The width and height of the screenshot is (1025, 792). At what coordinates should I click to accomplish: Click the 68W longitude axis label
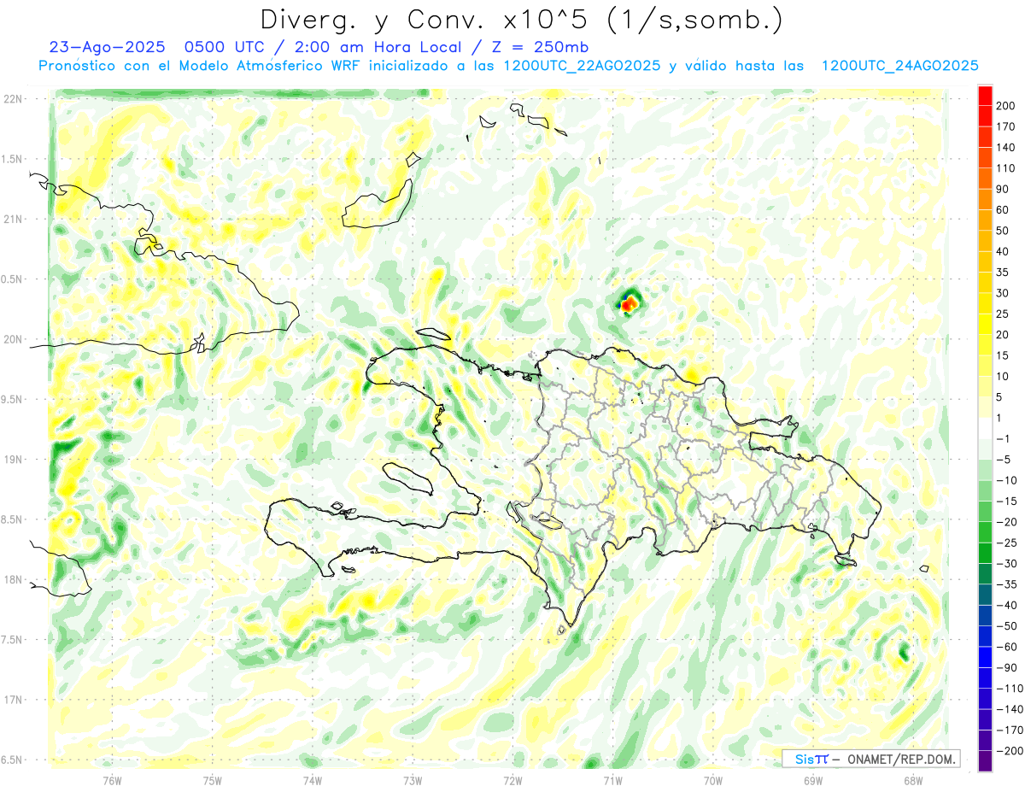pyautogui.click(x=912, y=780)
